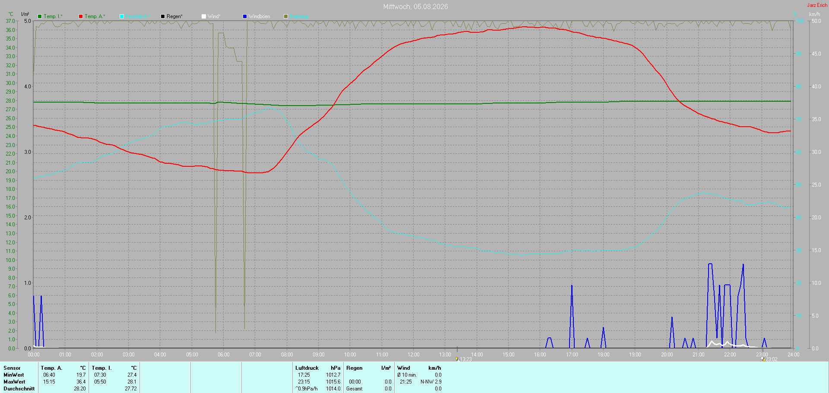This screenshot has width=829, height=393.
Task: Click the green Temp. I. legend swatch
Action: coord(40,16)
